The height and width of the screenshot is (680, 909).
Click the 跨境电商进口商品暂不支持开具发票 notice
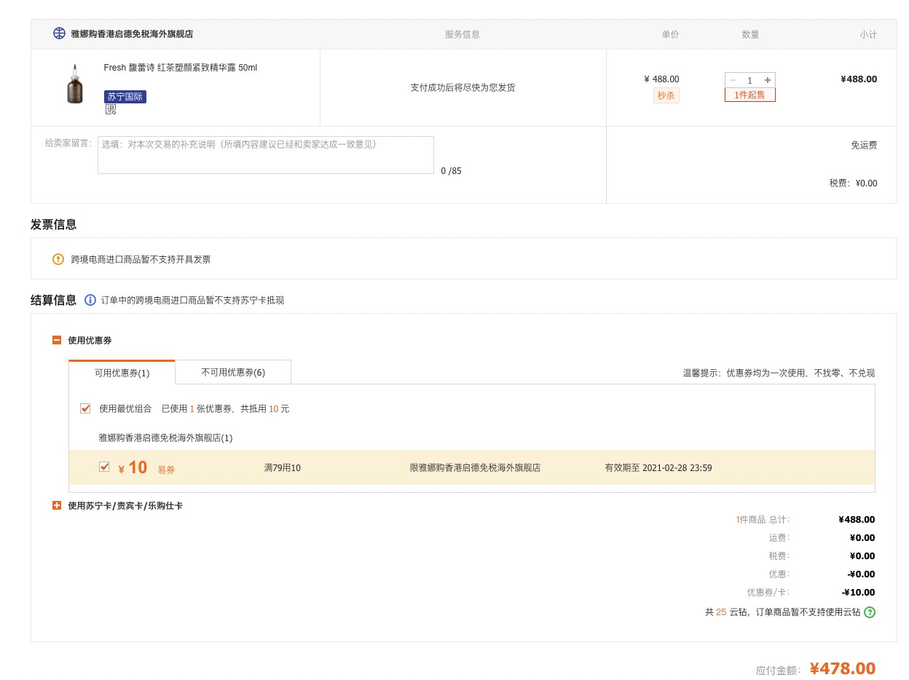141,259
